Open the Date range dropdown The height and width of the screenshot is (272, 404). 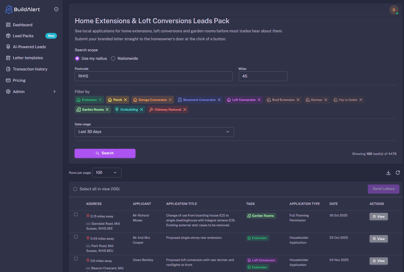(x=154, y=132)
